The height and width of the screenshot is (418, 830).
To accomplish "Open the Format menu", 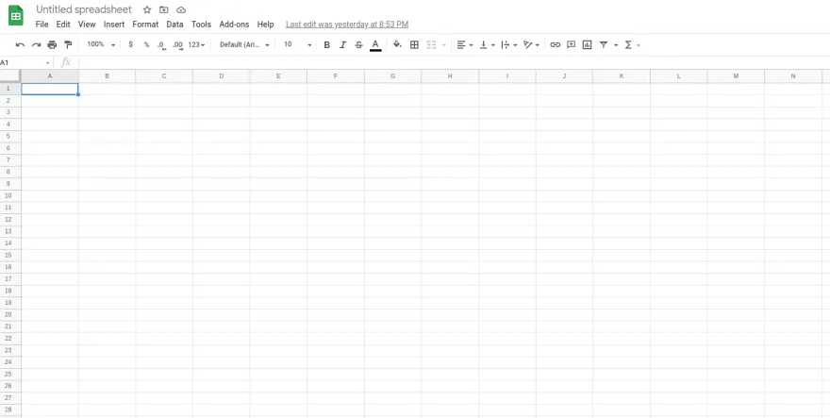I will coord(145,24).
